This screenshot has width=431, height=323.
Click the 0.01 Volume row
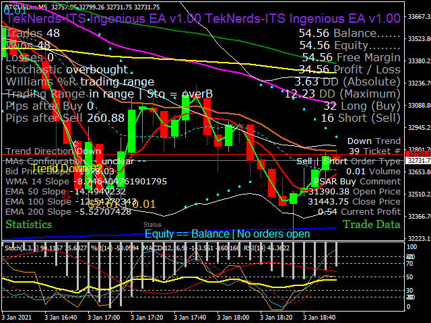point(373,172)
